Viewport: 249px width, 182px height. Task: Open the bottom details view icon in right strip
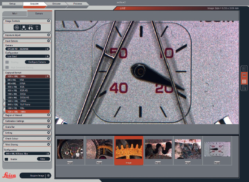pos(244,87)
